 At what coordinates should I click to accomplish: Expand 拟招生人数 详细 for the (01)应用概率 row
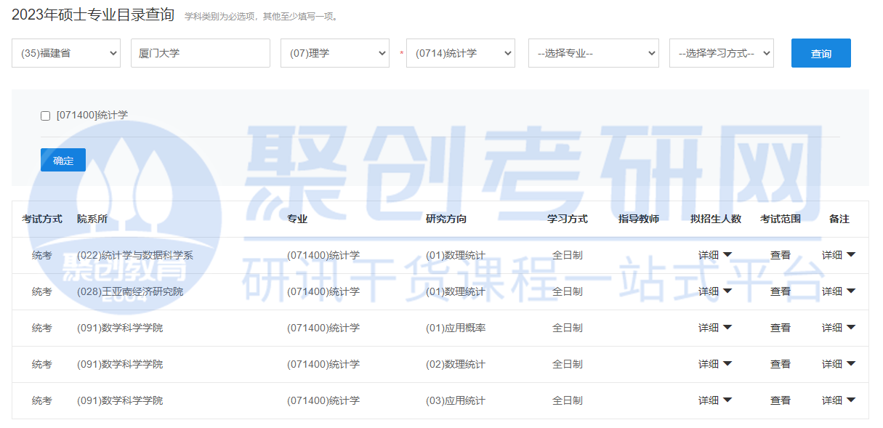click(x=715, y=328)
